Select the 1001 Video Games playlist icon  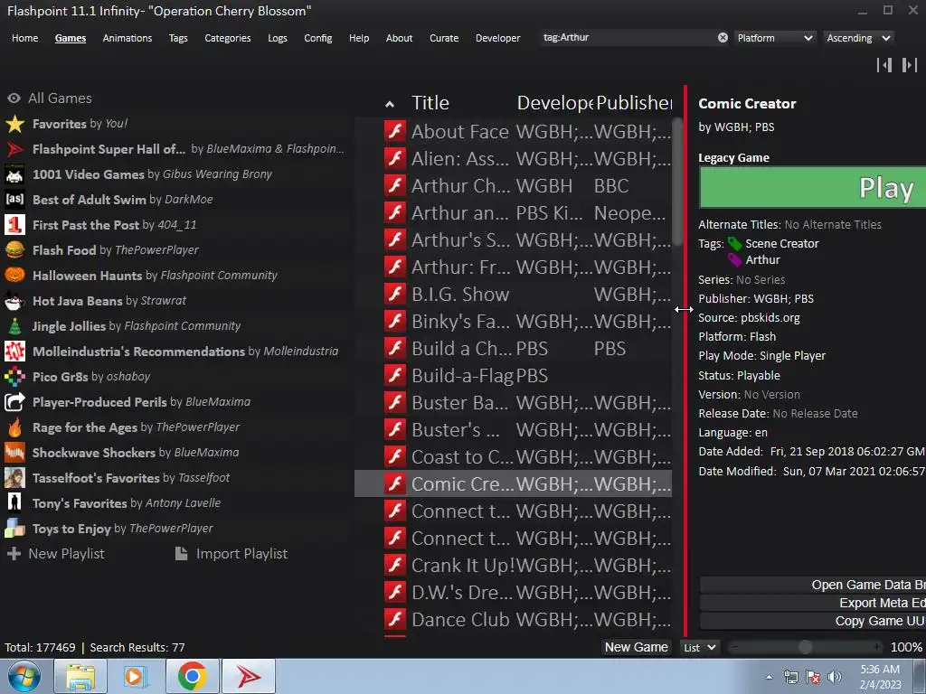pos(14,174)
